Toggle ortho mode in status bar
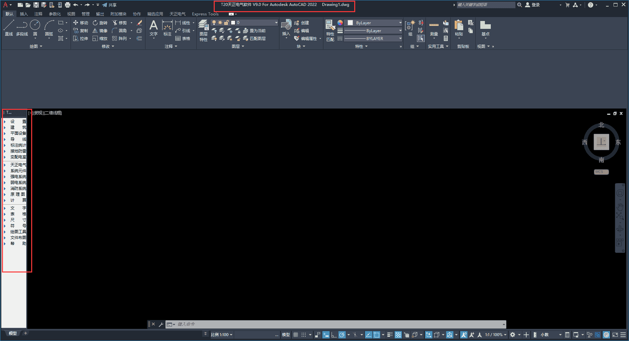The width and height of the screenshot is (629, 341). click(334, 335)
